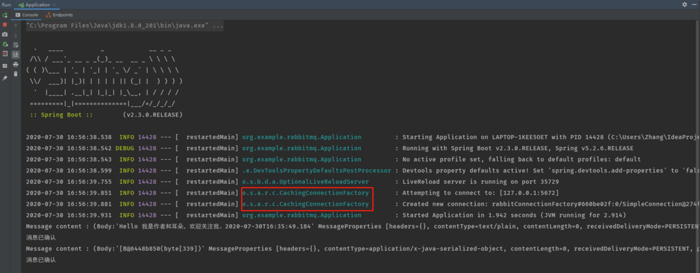700x273 pixels.
Task: Click 'Attempting to connect to: [127.0.0.1:5672]'
Action: click(480, 193)
